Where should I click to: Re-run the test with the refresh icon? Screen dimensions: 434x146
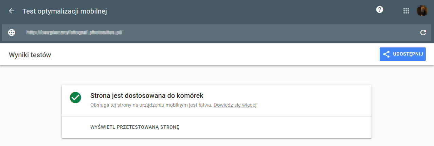pyautogui.click(x=423, y=33)
